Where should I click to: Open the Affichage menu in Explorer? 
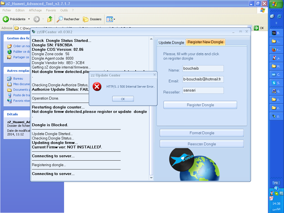(35, 10)
